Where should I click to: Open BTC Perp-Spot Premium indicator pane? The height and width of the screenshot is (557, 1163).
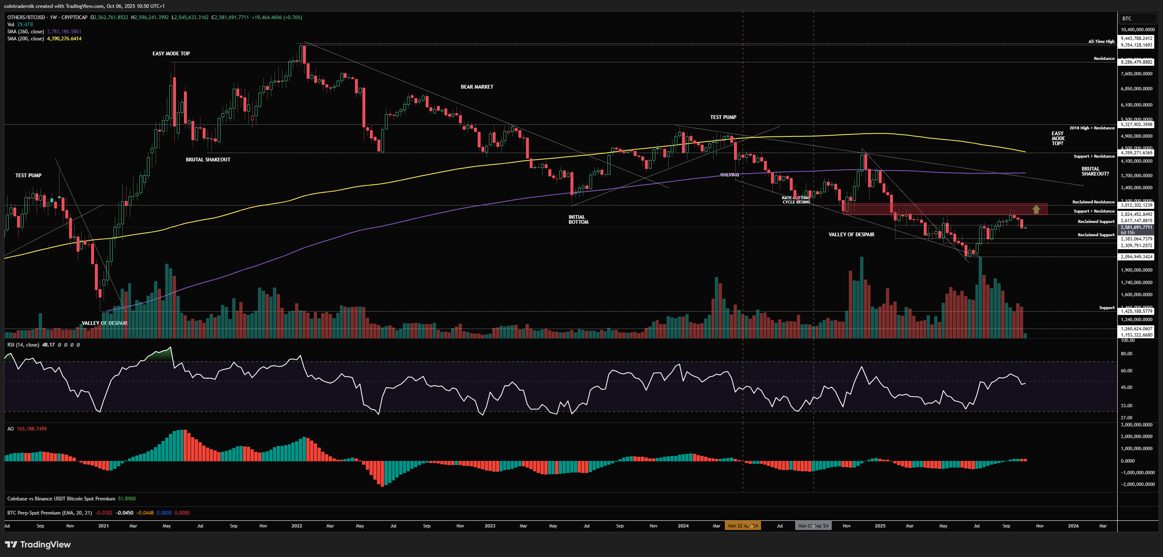click(x=50, y=513)
